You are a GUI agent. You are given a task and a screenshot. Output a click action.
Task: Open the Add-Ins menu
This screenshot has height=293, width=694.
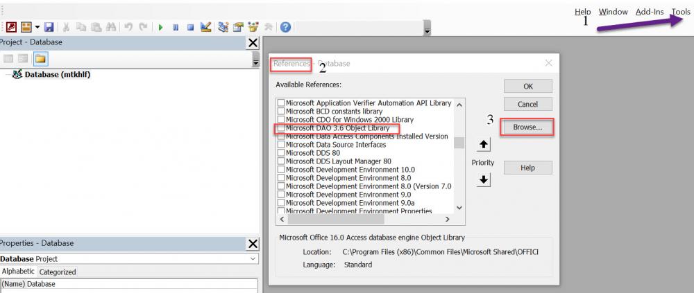650,12
